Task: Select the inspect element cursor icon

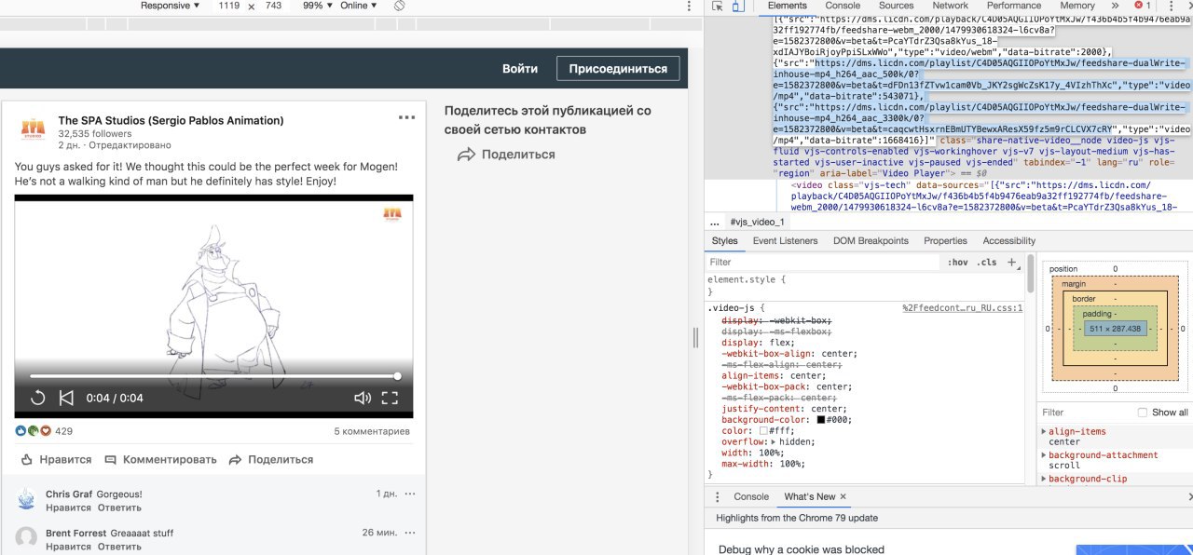Action: pos(718,6)
